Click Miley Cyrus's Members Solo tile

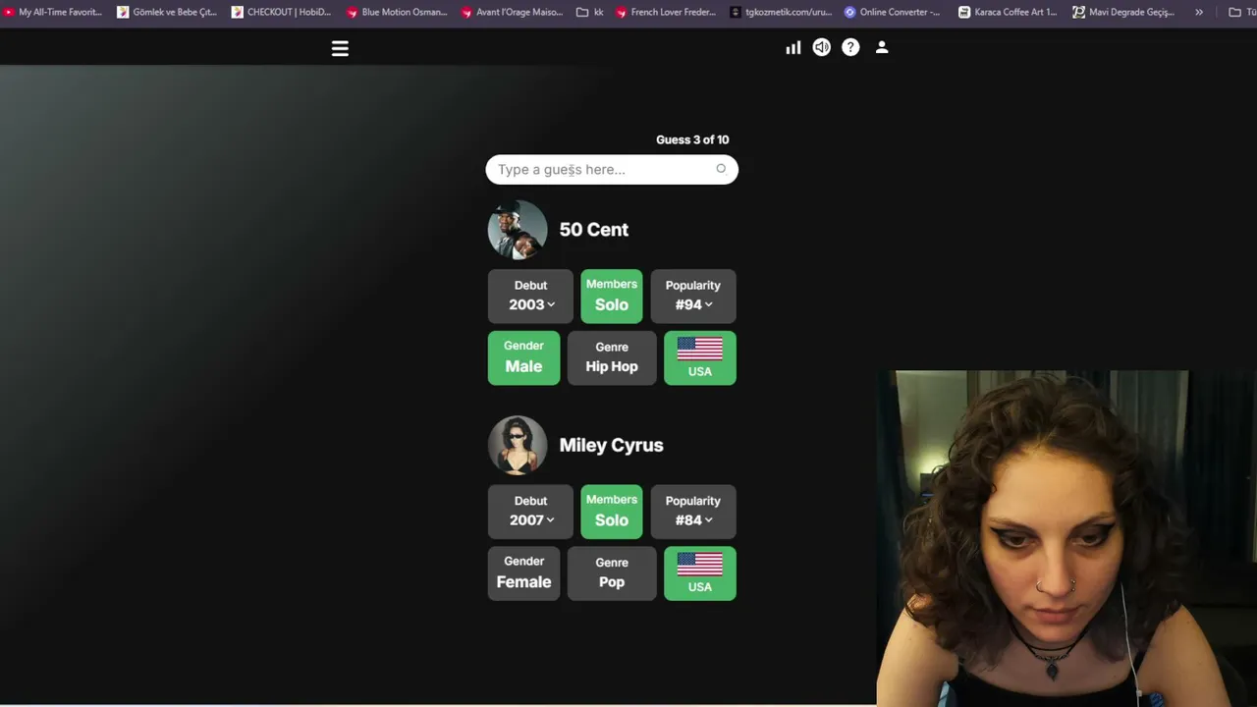click(612, 512)
